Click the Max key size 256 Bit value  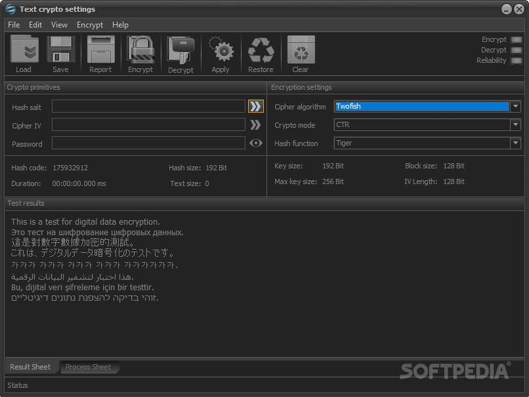pos(333,181)
